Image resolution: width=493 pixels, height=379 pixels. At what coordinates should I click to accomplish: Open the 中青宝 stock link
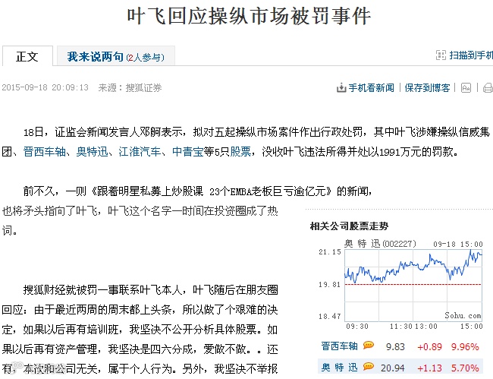coord(187,152)
